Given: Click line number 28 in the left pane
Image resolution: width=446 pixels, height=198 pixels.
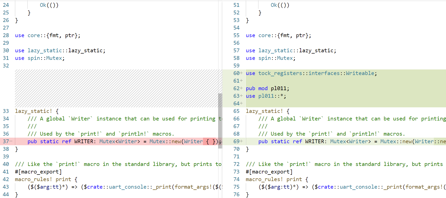Looking at the screenshot, I should coord(6,35).
